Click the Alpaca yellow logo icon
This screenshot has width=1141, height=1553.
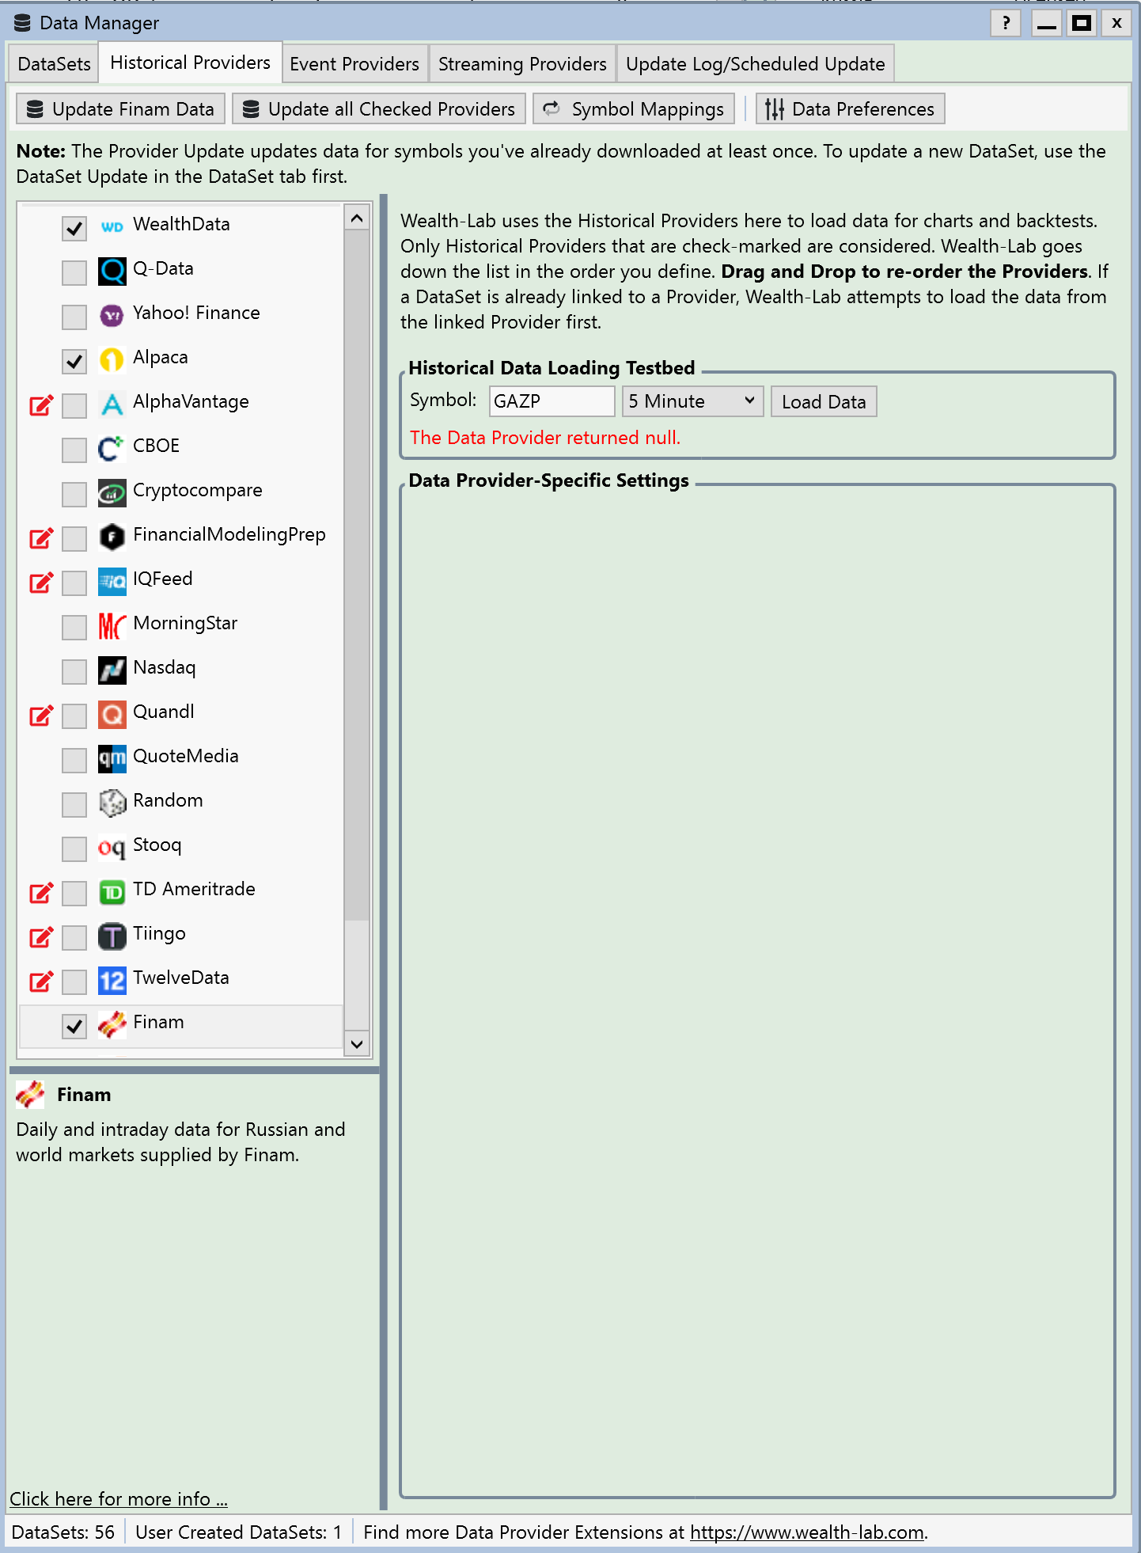112,360
